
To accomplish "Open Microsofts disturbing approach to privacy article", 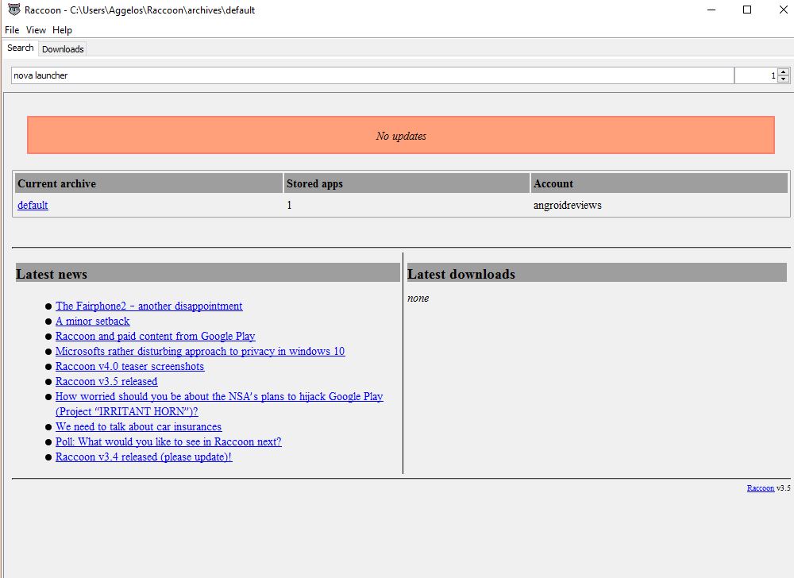I will (200, 351).
